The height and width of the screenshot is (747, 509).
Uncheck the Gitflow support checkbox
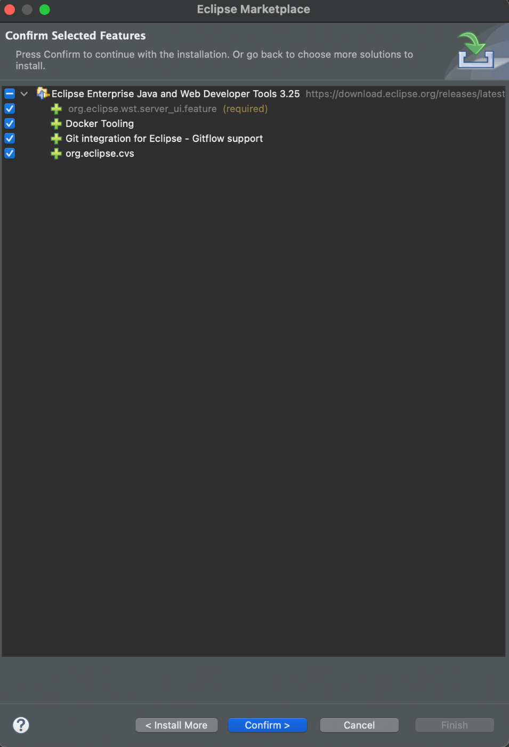click(10, 138)
